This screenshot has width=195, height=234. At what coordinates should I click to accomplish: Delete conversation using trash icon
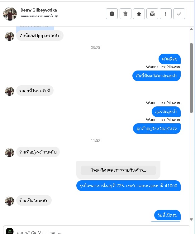[x=126, y=14]
